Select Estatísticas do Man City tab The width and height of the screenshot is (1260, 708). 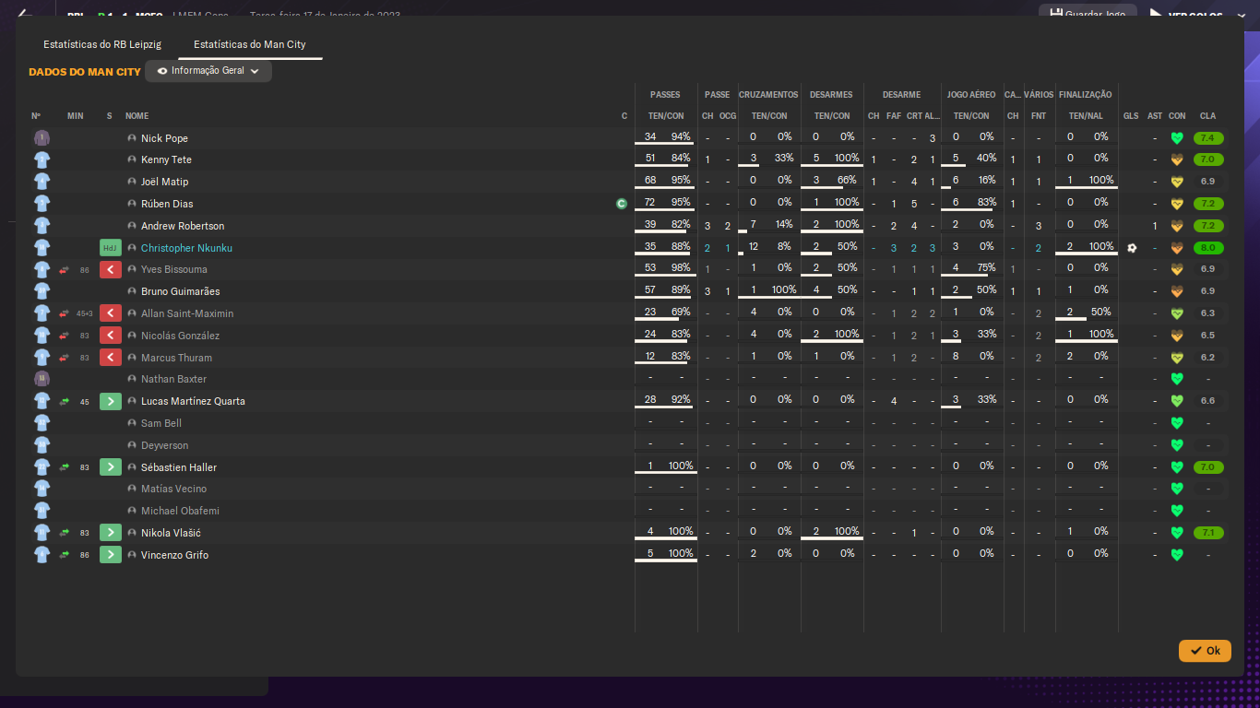[250, 44]
